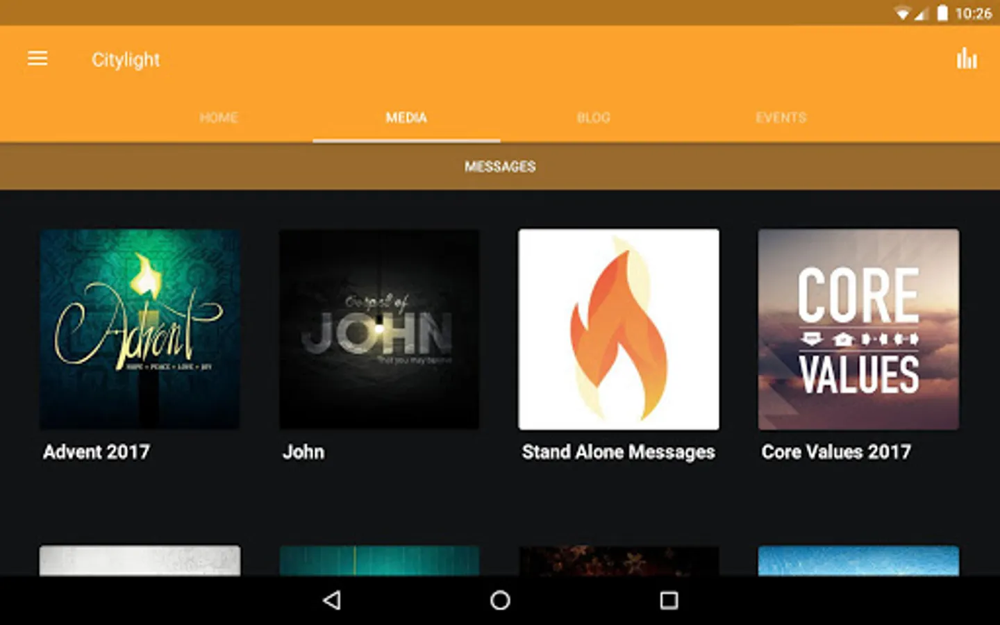Open the flame Stand Alone Messages artwork
The image size is (1000, 625).
[619, 329]
